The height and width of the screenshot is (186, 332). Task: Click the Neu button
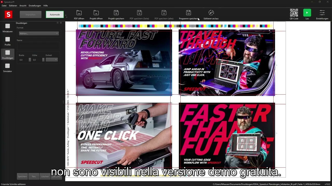tap(34, 176)
